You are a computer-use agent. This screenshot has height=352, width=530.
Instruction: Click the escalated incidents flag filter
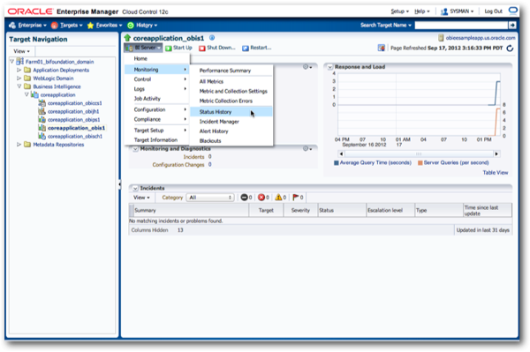coord(296,198)
